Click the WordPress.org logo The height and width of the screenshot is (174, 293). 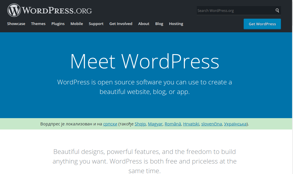(49, 10)
